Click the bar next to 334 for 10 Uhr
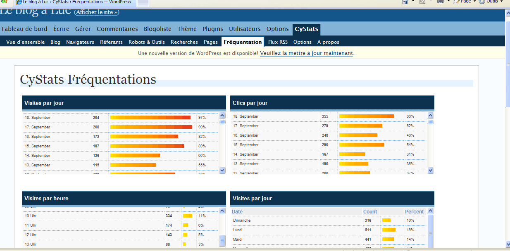The image size is (510, 251). coord(188,216)
